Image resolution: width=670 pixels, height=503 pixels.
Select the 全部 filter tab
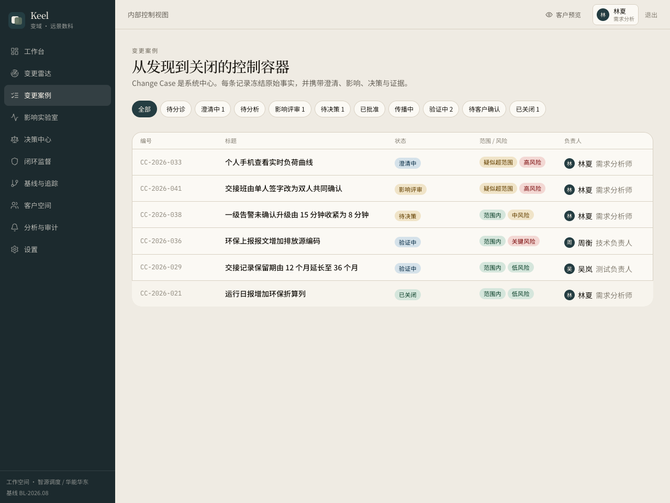144,109
